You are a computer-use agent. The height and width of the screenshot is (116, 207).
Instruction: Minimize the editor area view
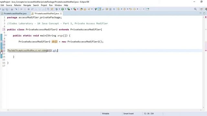(x=201, y=13)
